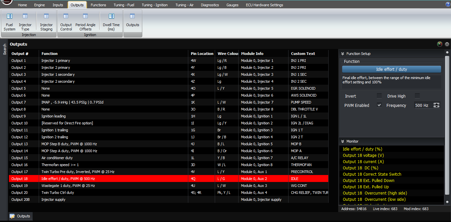Switch to the Inputs tab
The width and height of the screenshot is (451, 222).
(x=58, y=5)
